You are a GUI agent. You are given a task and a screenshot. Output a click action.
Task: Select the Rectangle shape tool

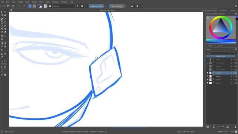[x=2, y=22]
